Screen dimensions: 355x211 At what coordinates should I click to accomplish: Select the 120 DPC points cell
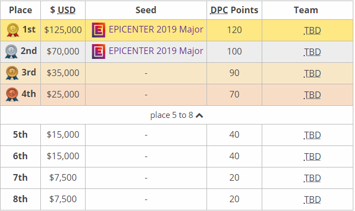tap(234, 30)
